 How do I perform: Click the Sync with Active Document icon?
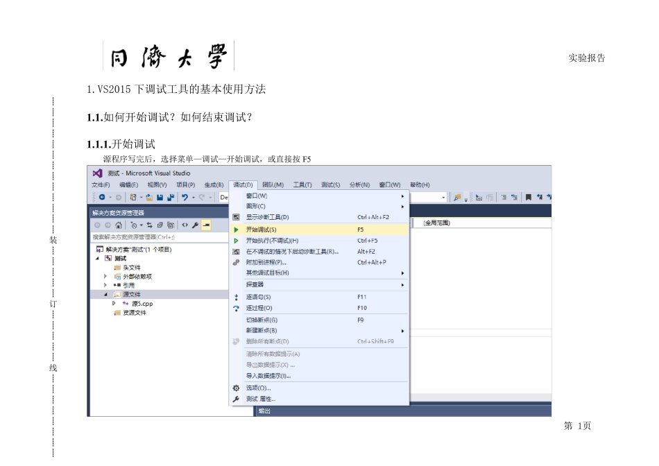pyautogui.click(x=150, y=225)
